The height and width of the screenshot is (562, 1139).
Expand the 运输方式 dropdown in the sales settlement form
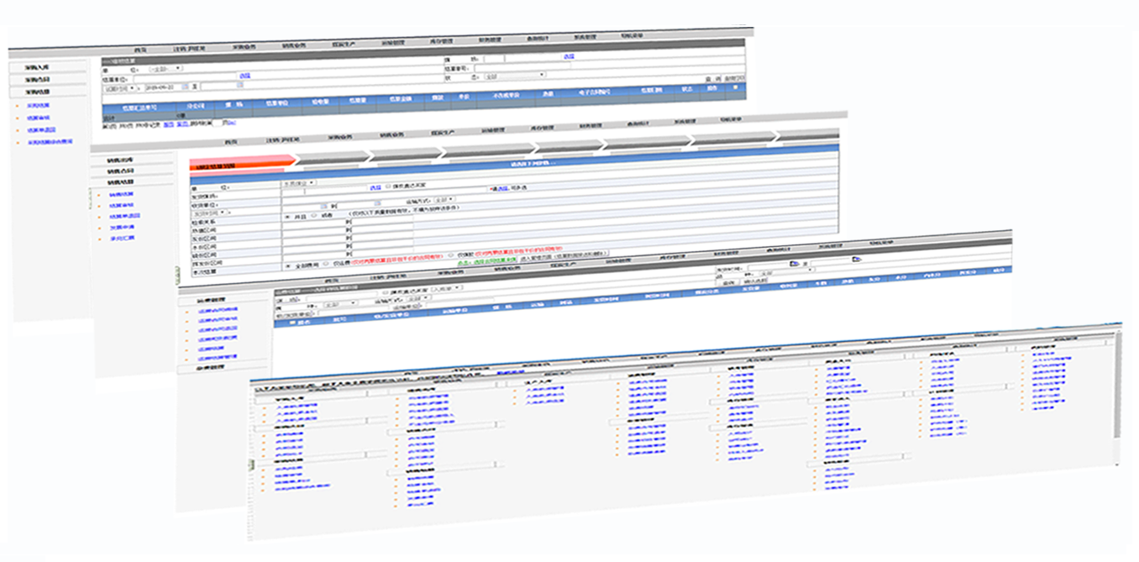[x=443, y=200]
